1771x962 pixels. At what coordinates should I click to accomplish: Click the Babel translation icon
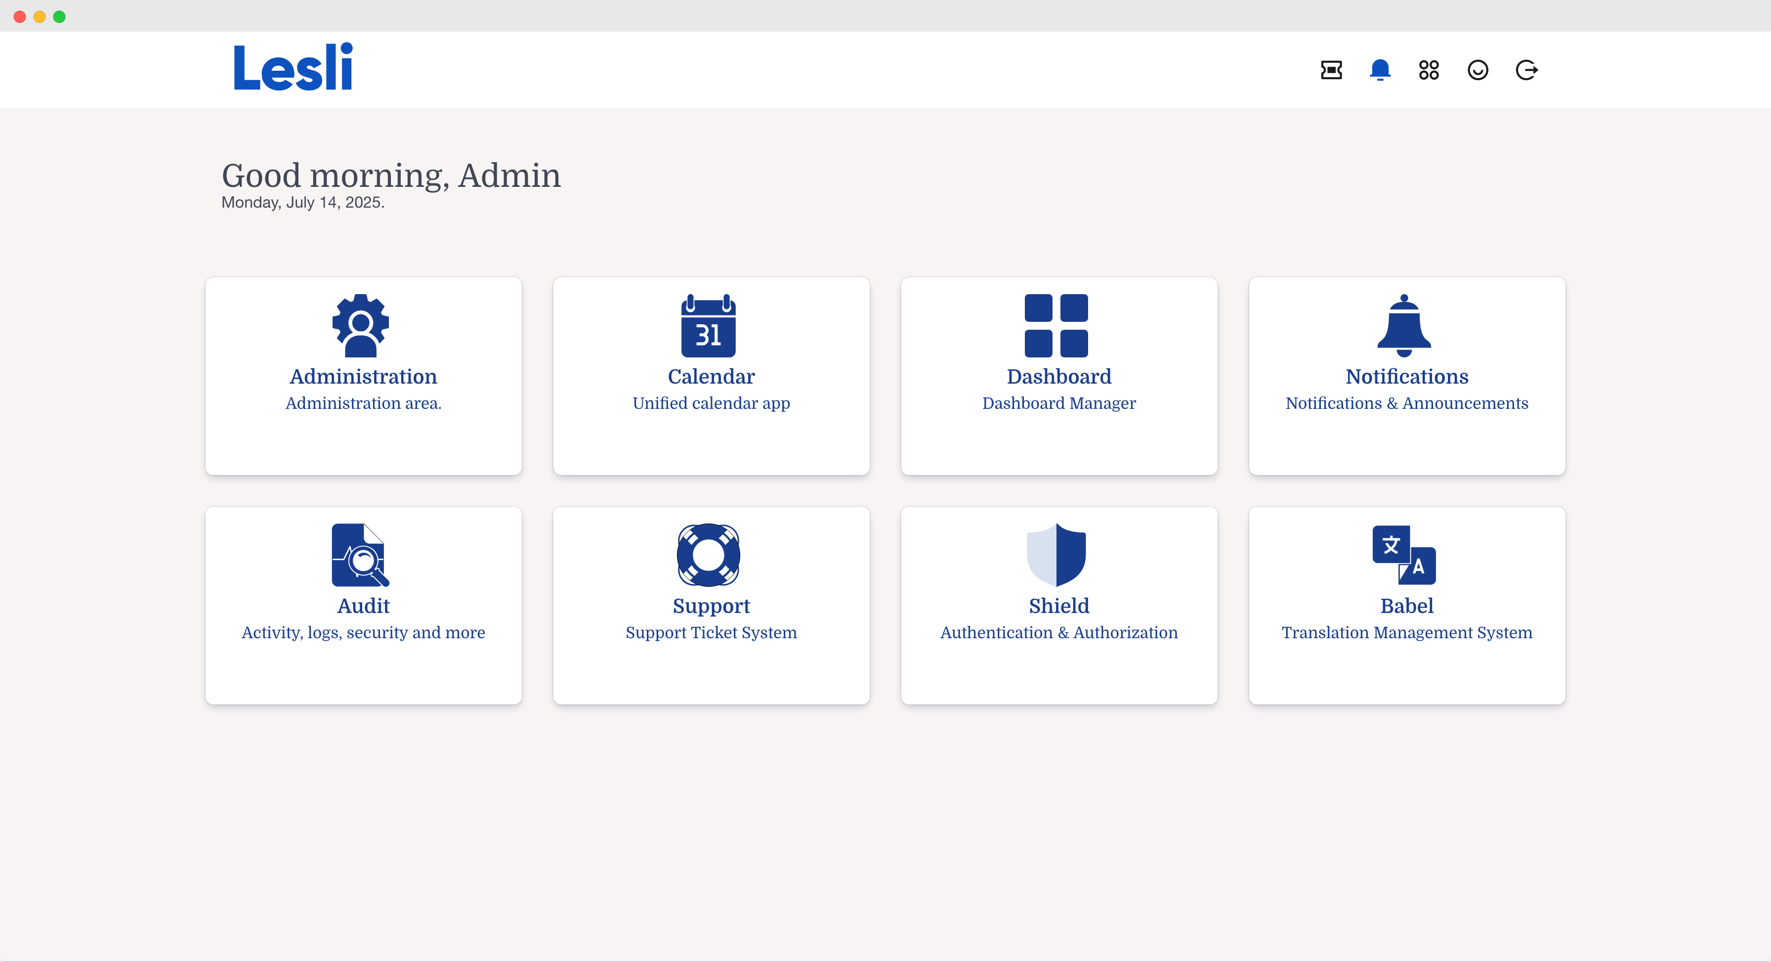point(1404,555)
